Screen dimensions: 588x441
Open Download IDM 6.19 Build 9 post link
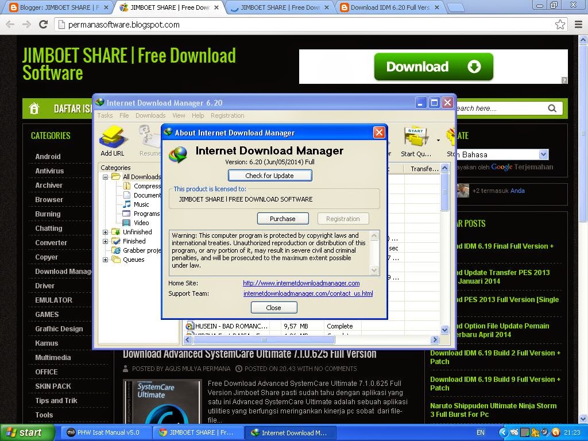tap(495, 384)
